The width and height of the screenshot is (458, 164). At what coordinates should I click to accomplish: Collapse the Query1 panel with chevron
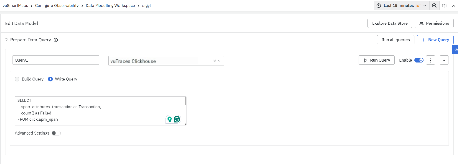(x=444, y=60)
